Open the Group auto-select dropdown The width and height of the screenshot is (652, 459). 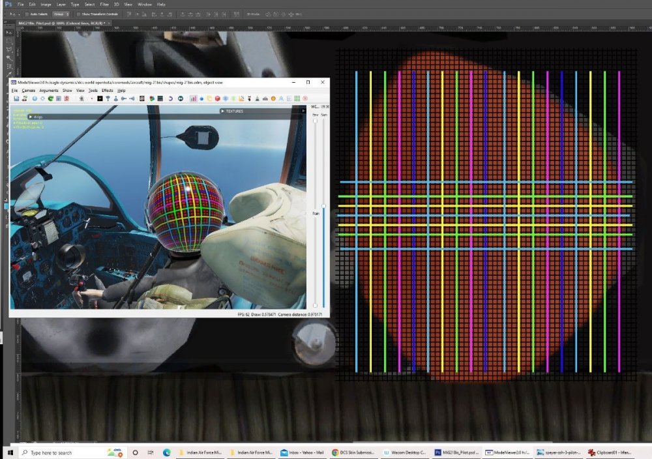click(61, 14)
